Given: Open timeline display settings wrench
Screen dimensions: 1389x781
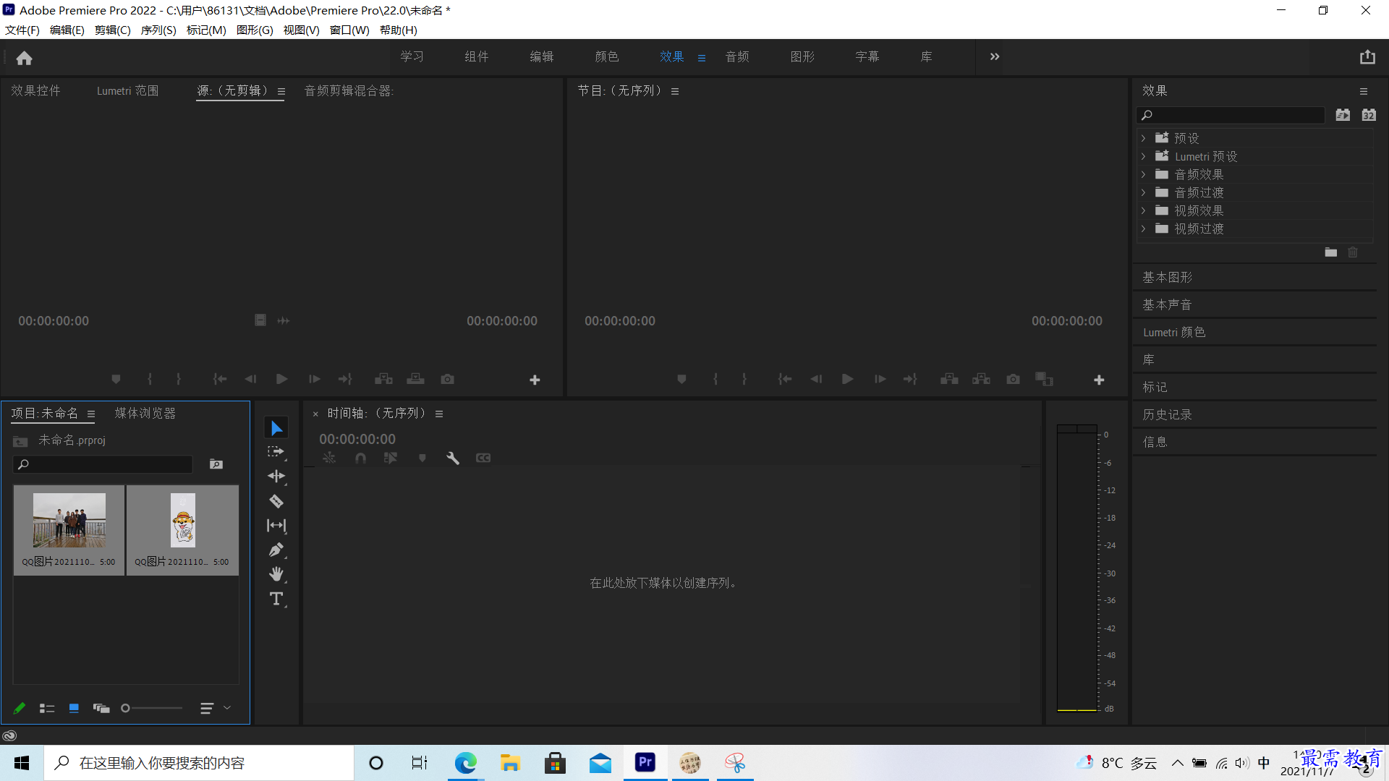Looking at the screenshot, I should 453,458.
